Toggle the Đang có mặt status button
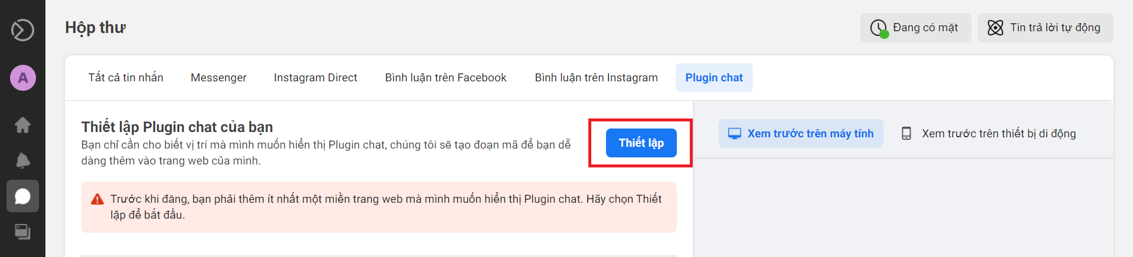Image resolution: width=1133 pixels, height=257 pixels. coord(915,28)
